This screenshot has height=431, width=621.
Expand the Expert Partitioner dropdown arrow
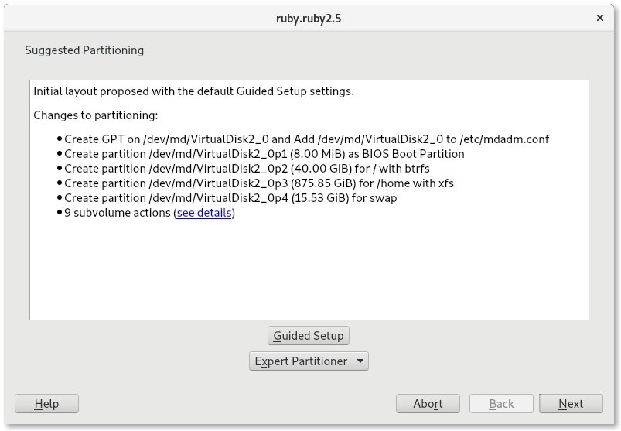pyautogui.click(x=360, y=361)
